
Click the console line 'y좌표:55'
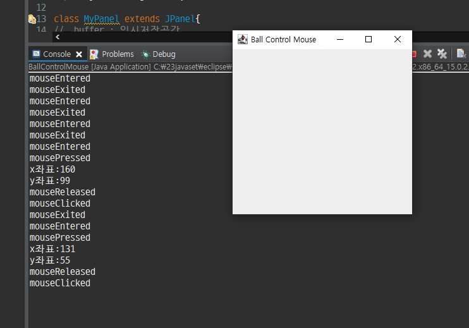coord(50,260)
